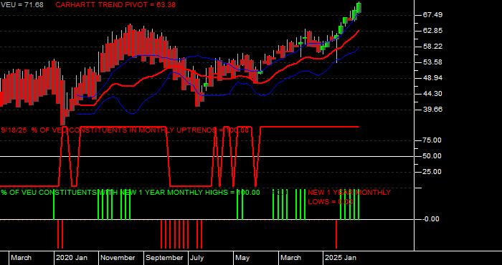Click the 58.22 price axis value
The height and width of the screenshot is (265, 502).
[x=432, y=47]
